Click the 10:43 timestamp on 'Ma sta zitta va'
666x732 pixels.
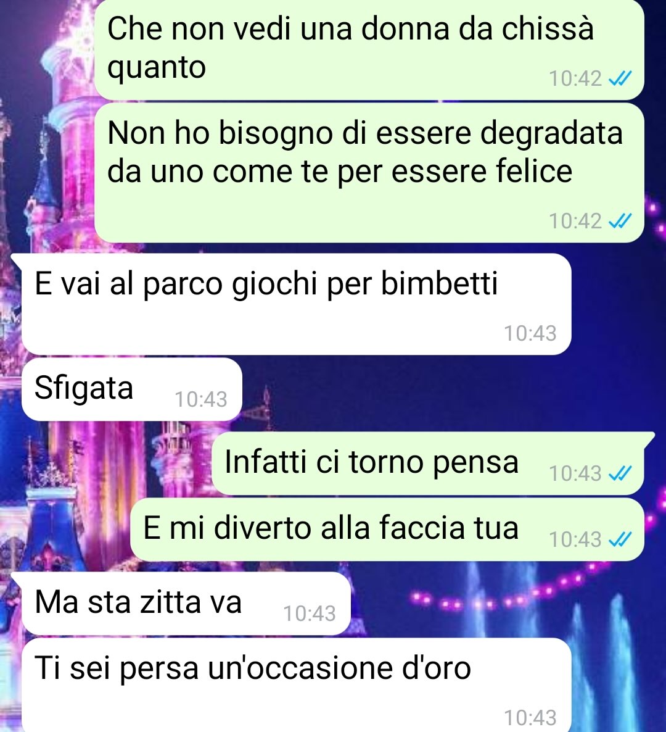click(x=310, y=614)
